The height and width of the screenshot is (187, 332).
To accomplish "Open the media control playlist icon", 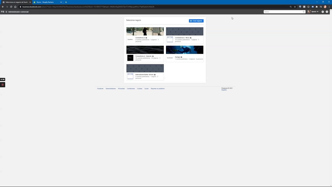I will click(x=321, y=7).
